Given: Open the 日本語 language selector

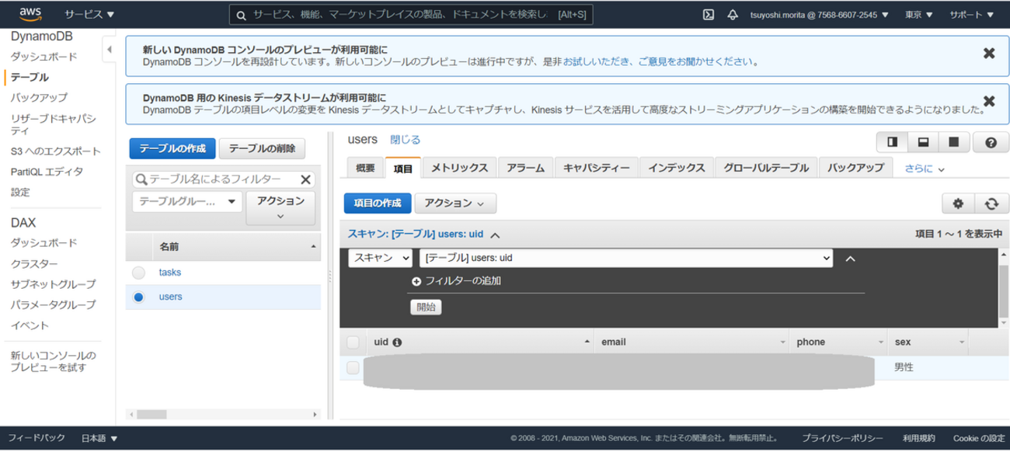Looking at the screenshot, I should coord(99,439).
